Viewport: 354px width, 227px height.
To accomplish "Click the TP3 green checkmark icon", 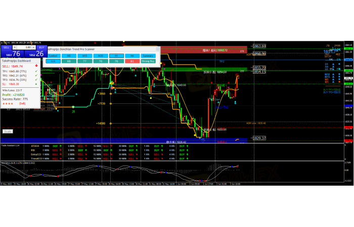I will (x=36, y=79).
